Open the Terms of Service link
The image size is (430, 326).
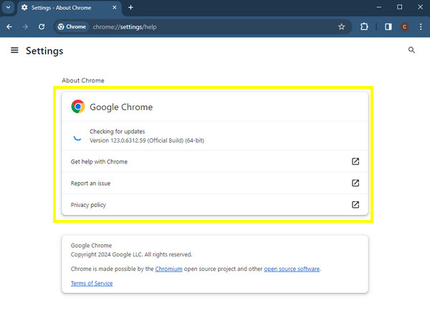(x=92, y=283)
